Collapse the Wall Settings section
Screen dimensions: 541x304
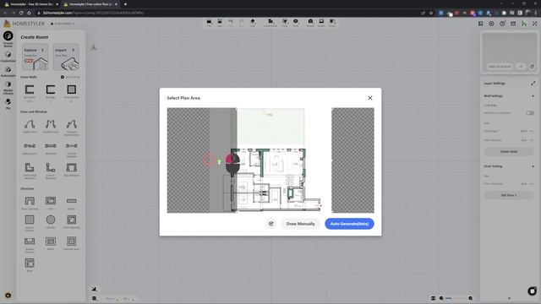[x=533, y=95]
